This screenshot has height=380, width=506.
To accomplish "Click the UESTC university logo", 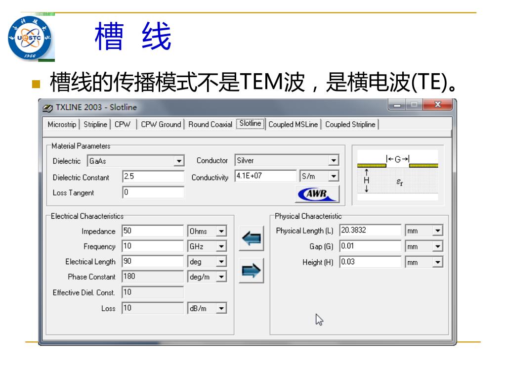I will [30, 38].
